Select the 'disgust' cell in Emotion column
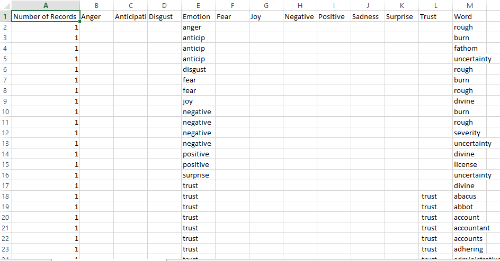The width and height of the screenshot is (500, 261). point(198,69)
